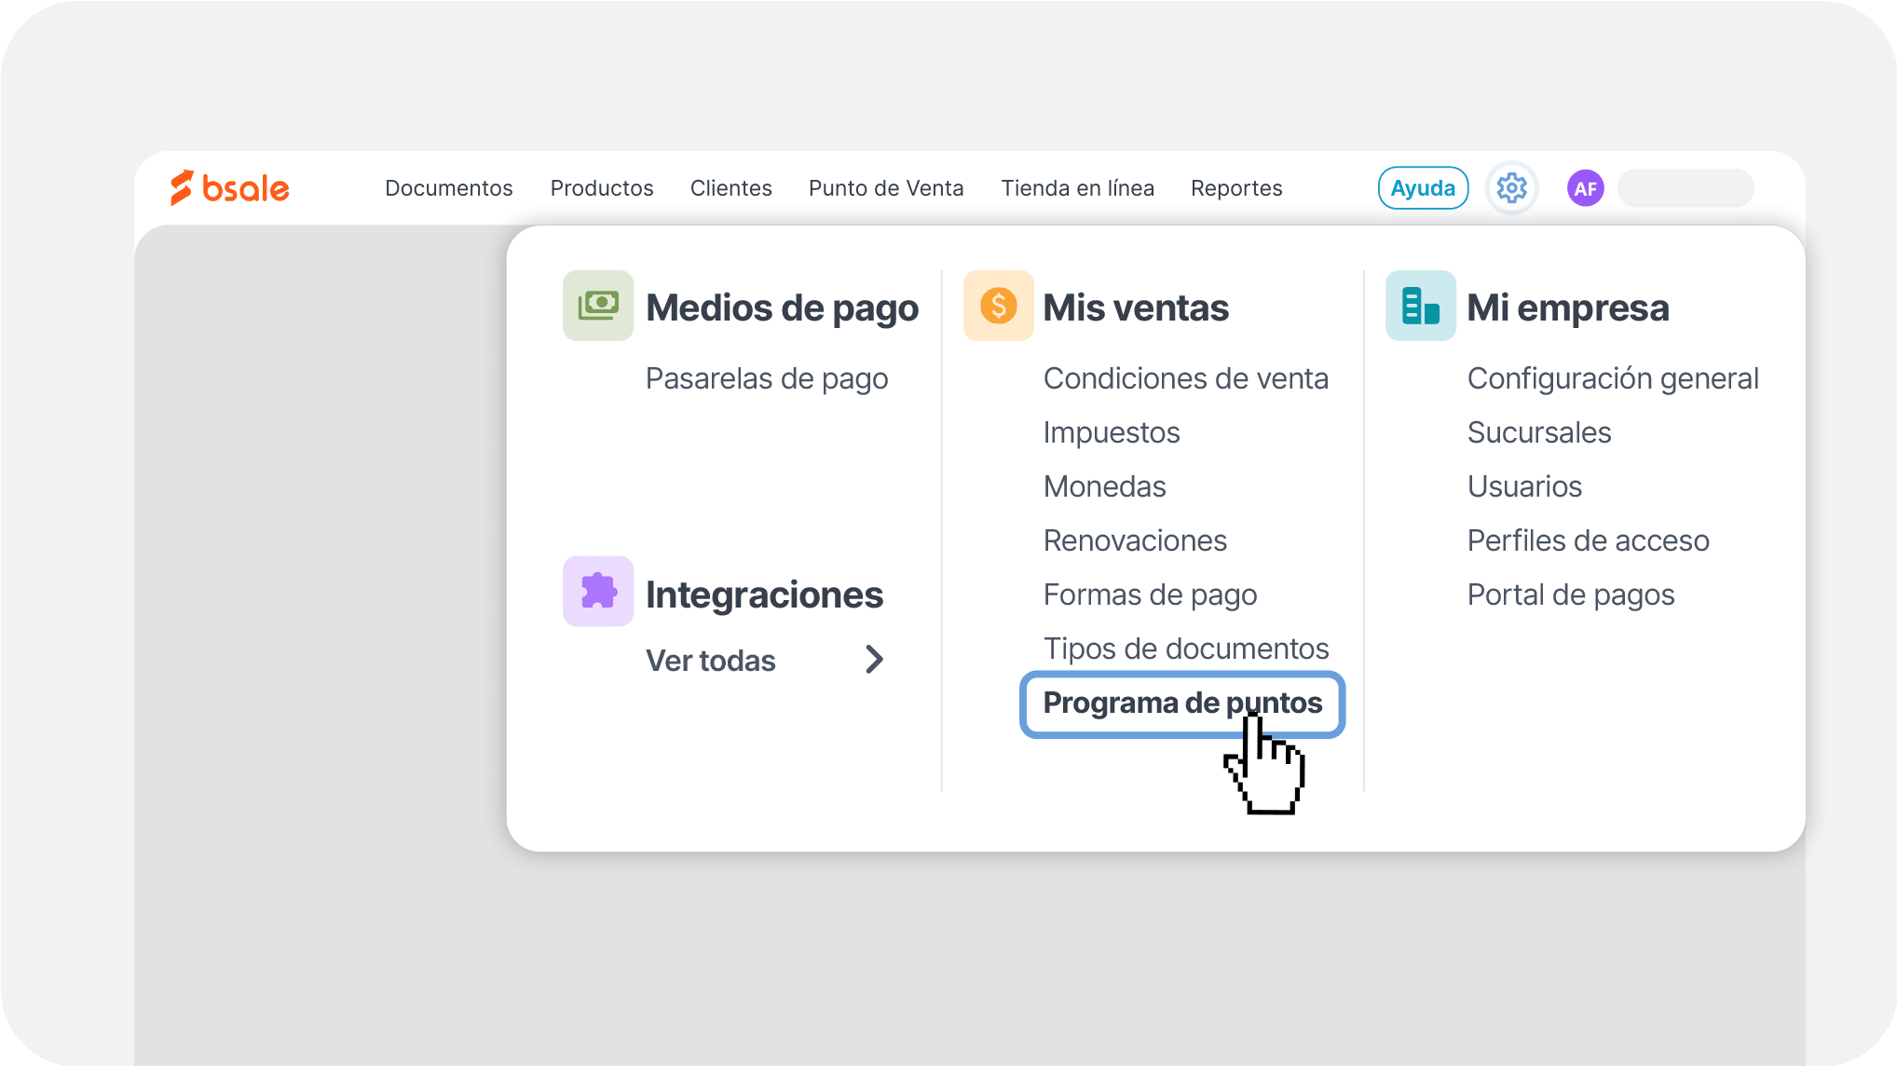Click the Mis ventas dollar icon
1897x1066 pixels.
tap(998, 305)
